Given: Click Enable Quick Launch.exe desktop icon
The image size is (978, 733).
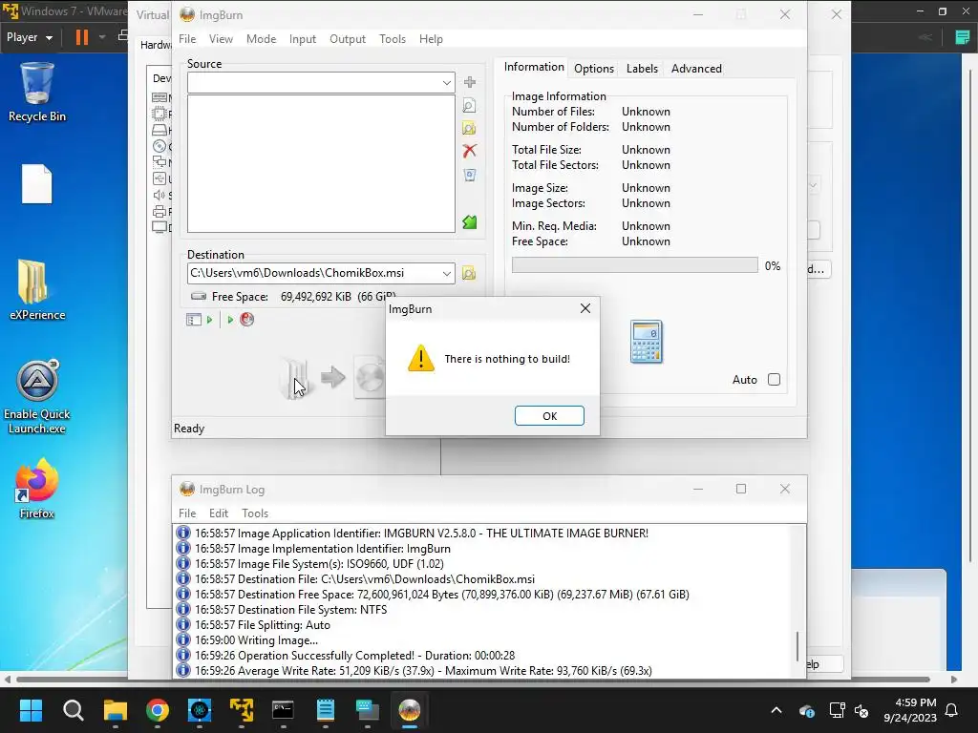Looking at the screenshot, I should 37,397.
